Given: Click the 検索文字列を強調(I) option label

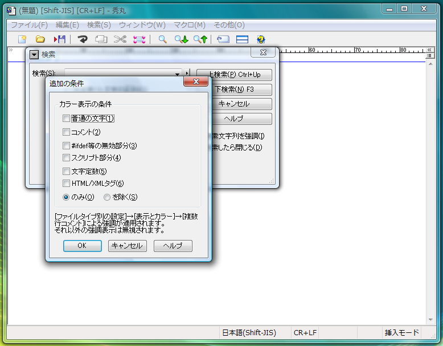Looking at the screenshot, I should (x=238, y=136).
